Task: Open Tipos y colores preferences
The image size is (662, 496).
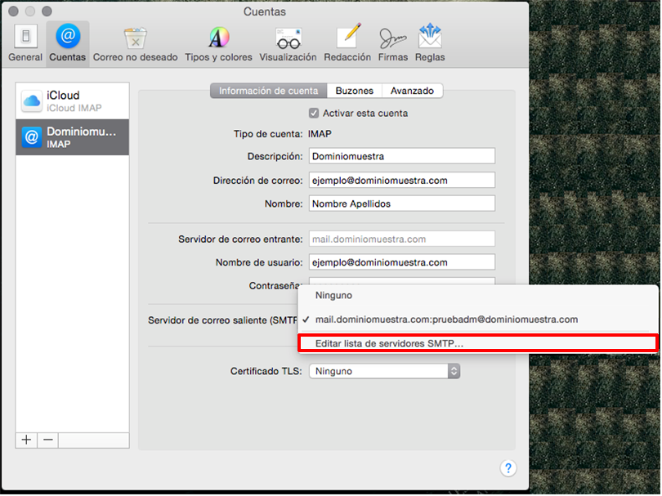Action: (x=218, y=43)
